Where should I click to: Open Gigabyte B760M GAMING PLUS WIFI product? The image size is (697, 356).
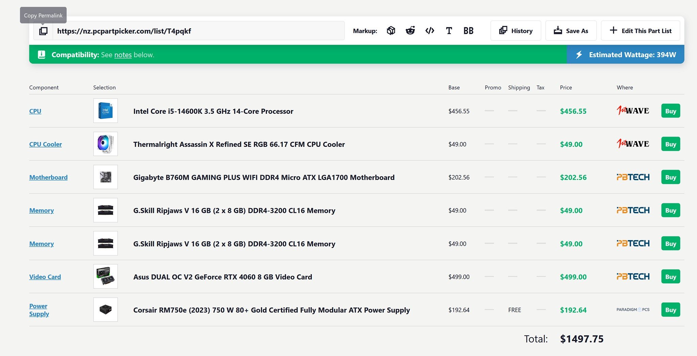pos(264,177)
